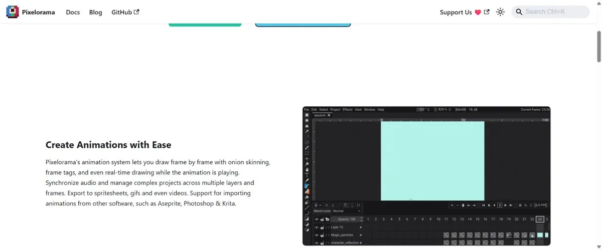Open the GitHub external link

[125, 12]
